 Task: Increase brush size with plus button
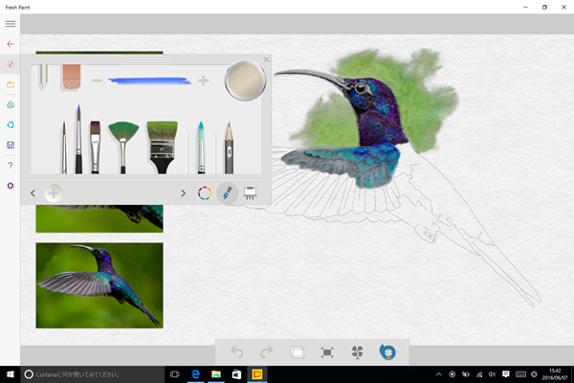pos(203,81)
